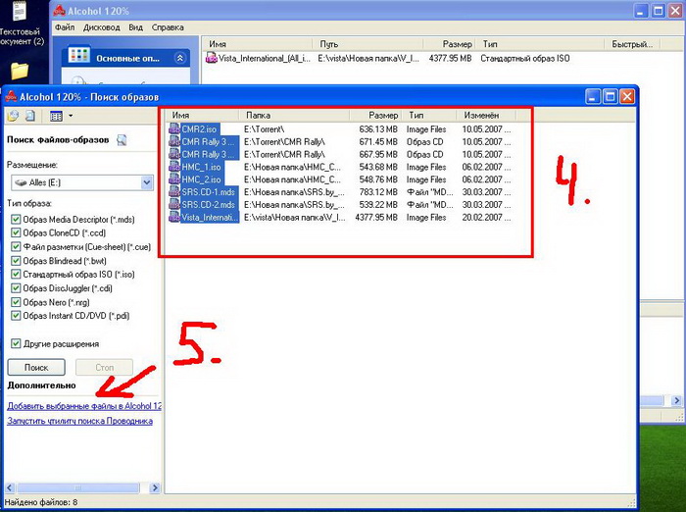Click the Поиск button
Screen dimensions: 686x512
click(36, 368)
